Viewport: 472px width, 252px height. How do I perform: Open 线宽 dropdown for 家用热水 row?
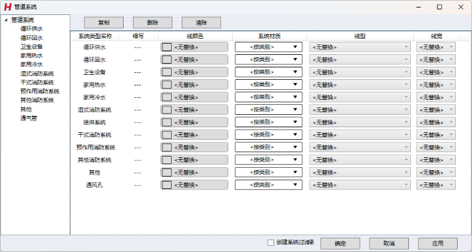coord(435,84)
